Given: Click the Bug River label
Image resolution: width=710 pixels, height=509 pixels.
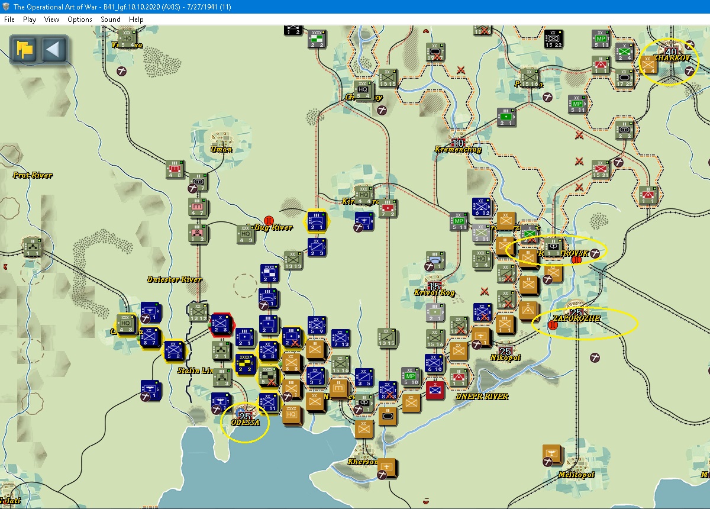Looking at the screenshot, I should click(273, 227).
